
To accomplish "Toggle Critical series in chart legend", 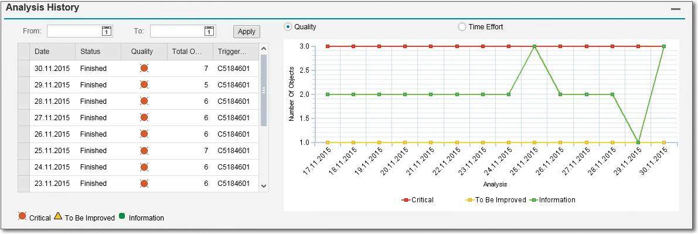I will (x=417, y=200).
